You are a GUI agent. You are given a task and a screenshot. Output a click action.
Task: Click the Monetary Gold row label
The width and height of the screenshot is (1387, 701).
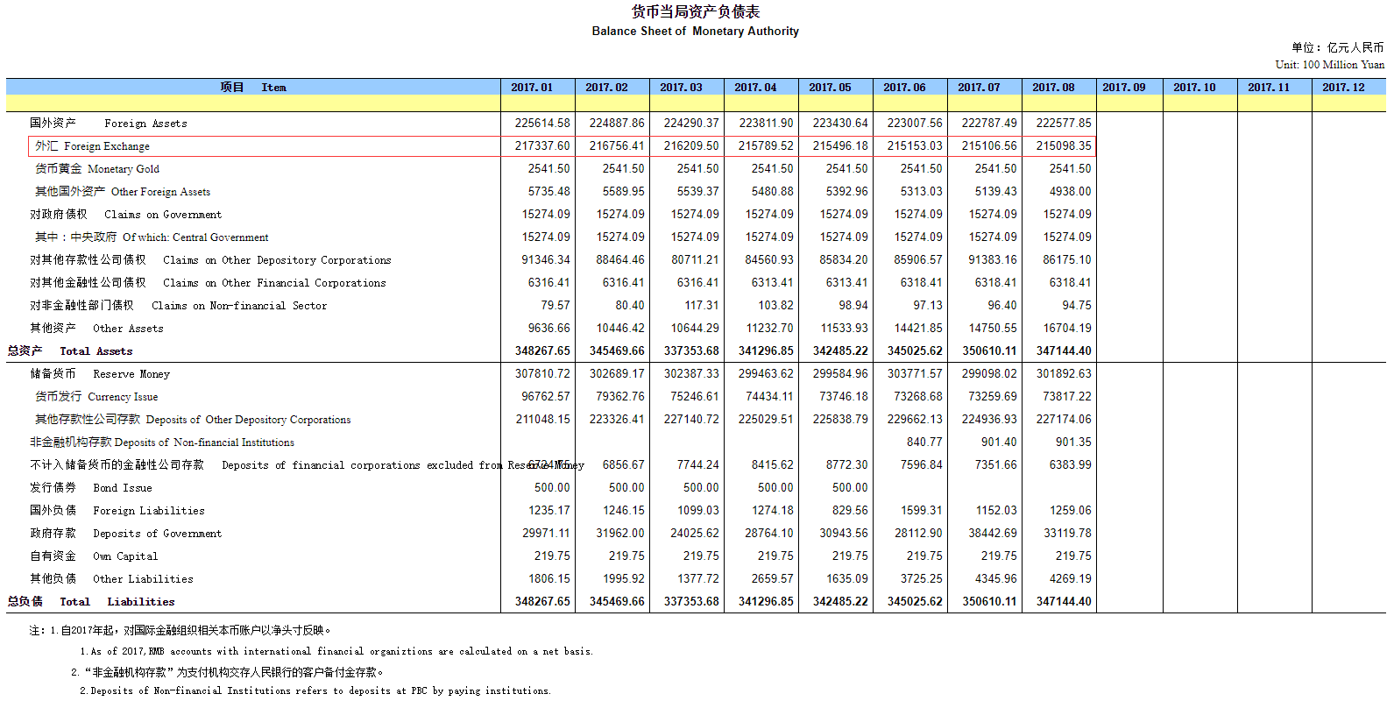click(x=97, y=169)
